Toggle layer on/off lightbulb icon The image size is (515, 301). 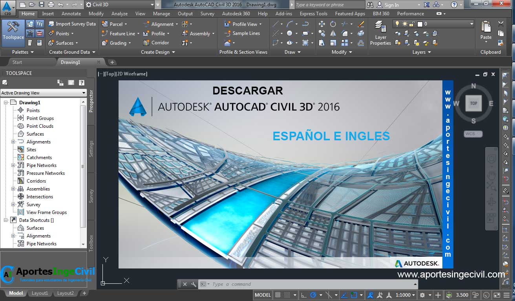pyautogui.click(x=398, y=24)
